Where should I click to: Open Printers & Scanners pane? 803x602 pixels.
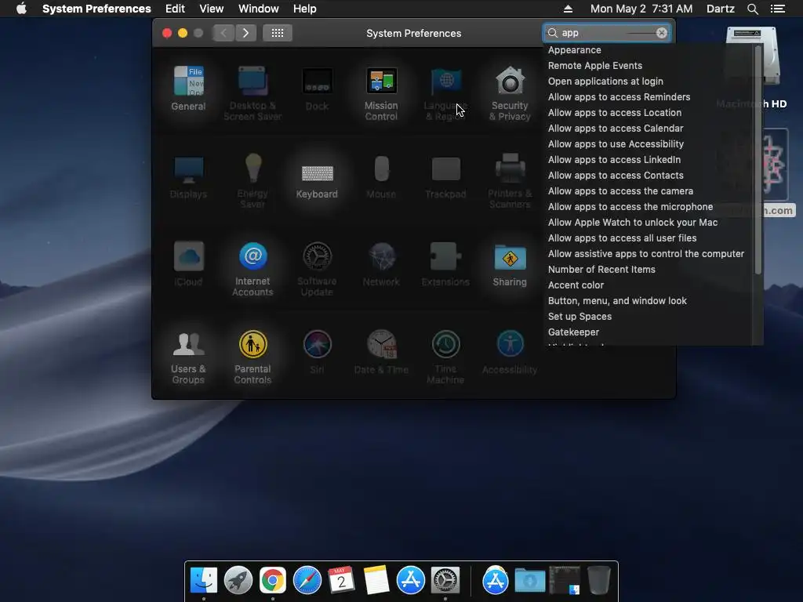pyautogui.click(x=510, y=181)
